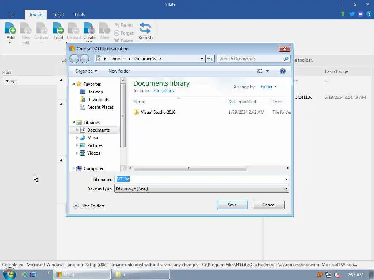Click the dialog Back navigation button
Viewport: 374px width, 280px height.
coord(74,59)
